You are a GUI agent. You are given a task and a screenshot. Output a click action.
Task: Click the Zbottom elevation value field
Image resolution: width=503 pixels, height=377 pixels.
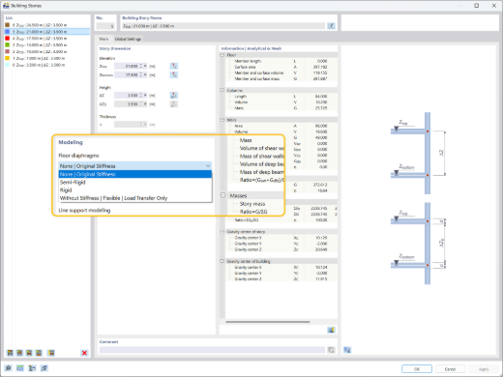pyautogui.click(x=127, y=74)
